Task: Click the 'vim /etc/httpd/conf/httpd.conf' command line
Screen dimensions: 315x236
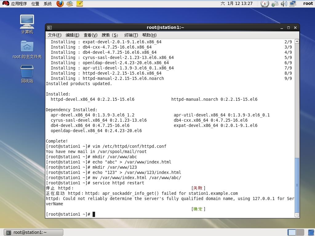Action: 106,146
